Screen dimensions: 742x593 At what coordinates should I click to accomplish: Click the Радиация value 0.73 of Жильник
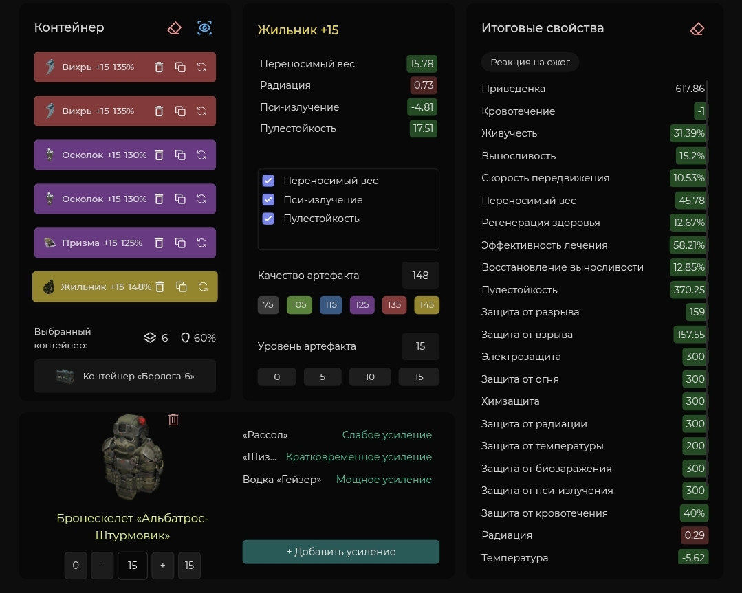click(x=423, y=86)
